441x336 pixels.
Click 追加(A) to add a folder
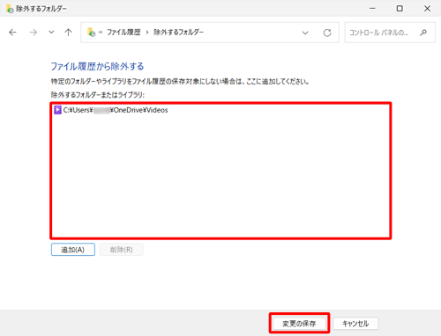tap(73, 250)
